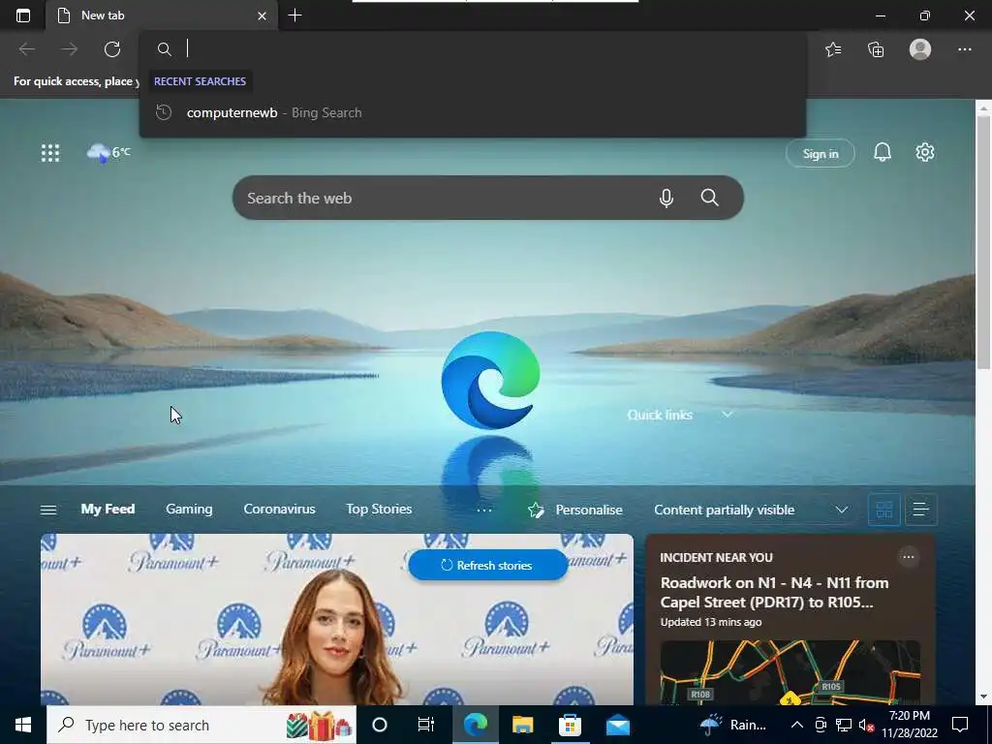The image size is (992, 744).
Task: Open the Collections icon
Action: coord(876,49)
